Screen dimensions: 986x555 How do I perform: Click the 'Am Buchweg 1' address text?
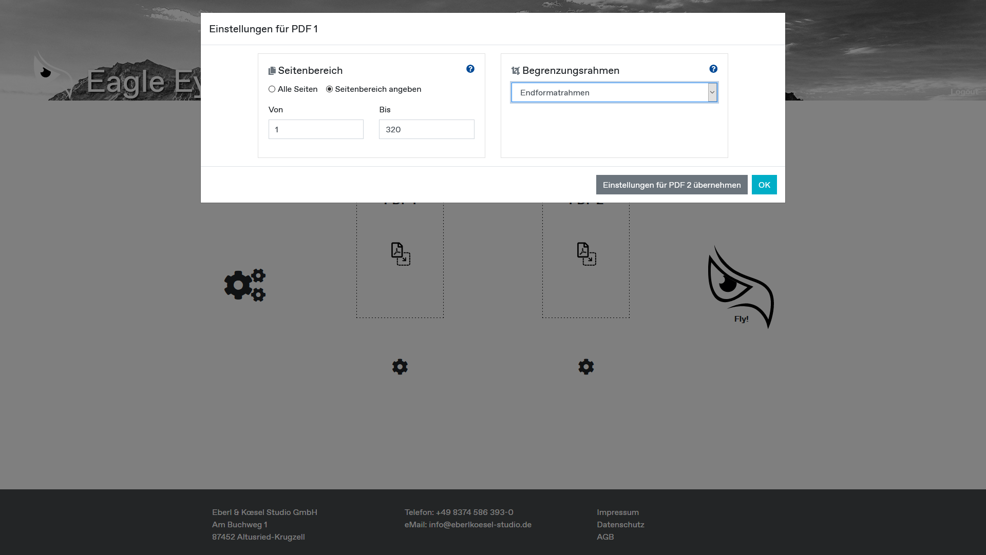click(240, 525)
